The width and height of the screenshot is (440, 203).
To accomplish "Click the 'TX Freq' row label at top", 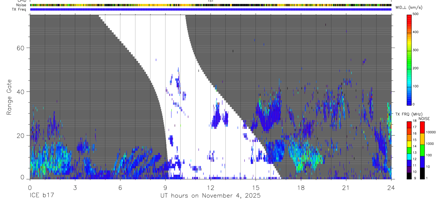I will 19,9.
